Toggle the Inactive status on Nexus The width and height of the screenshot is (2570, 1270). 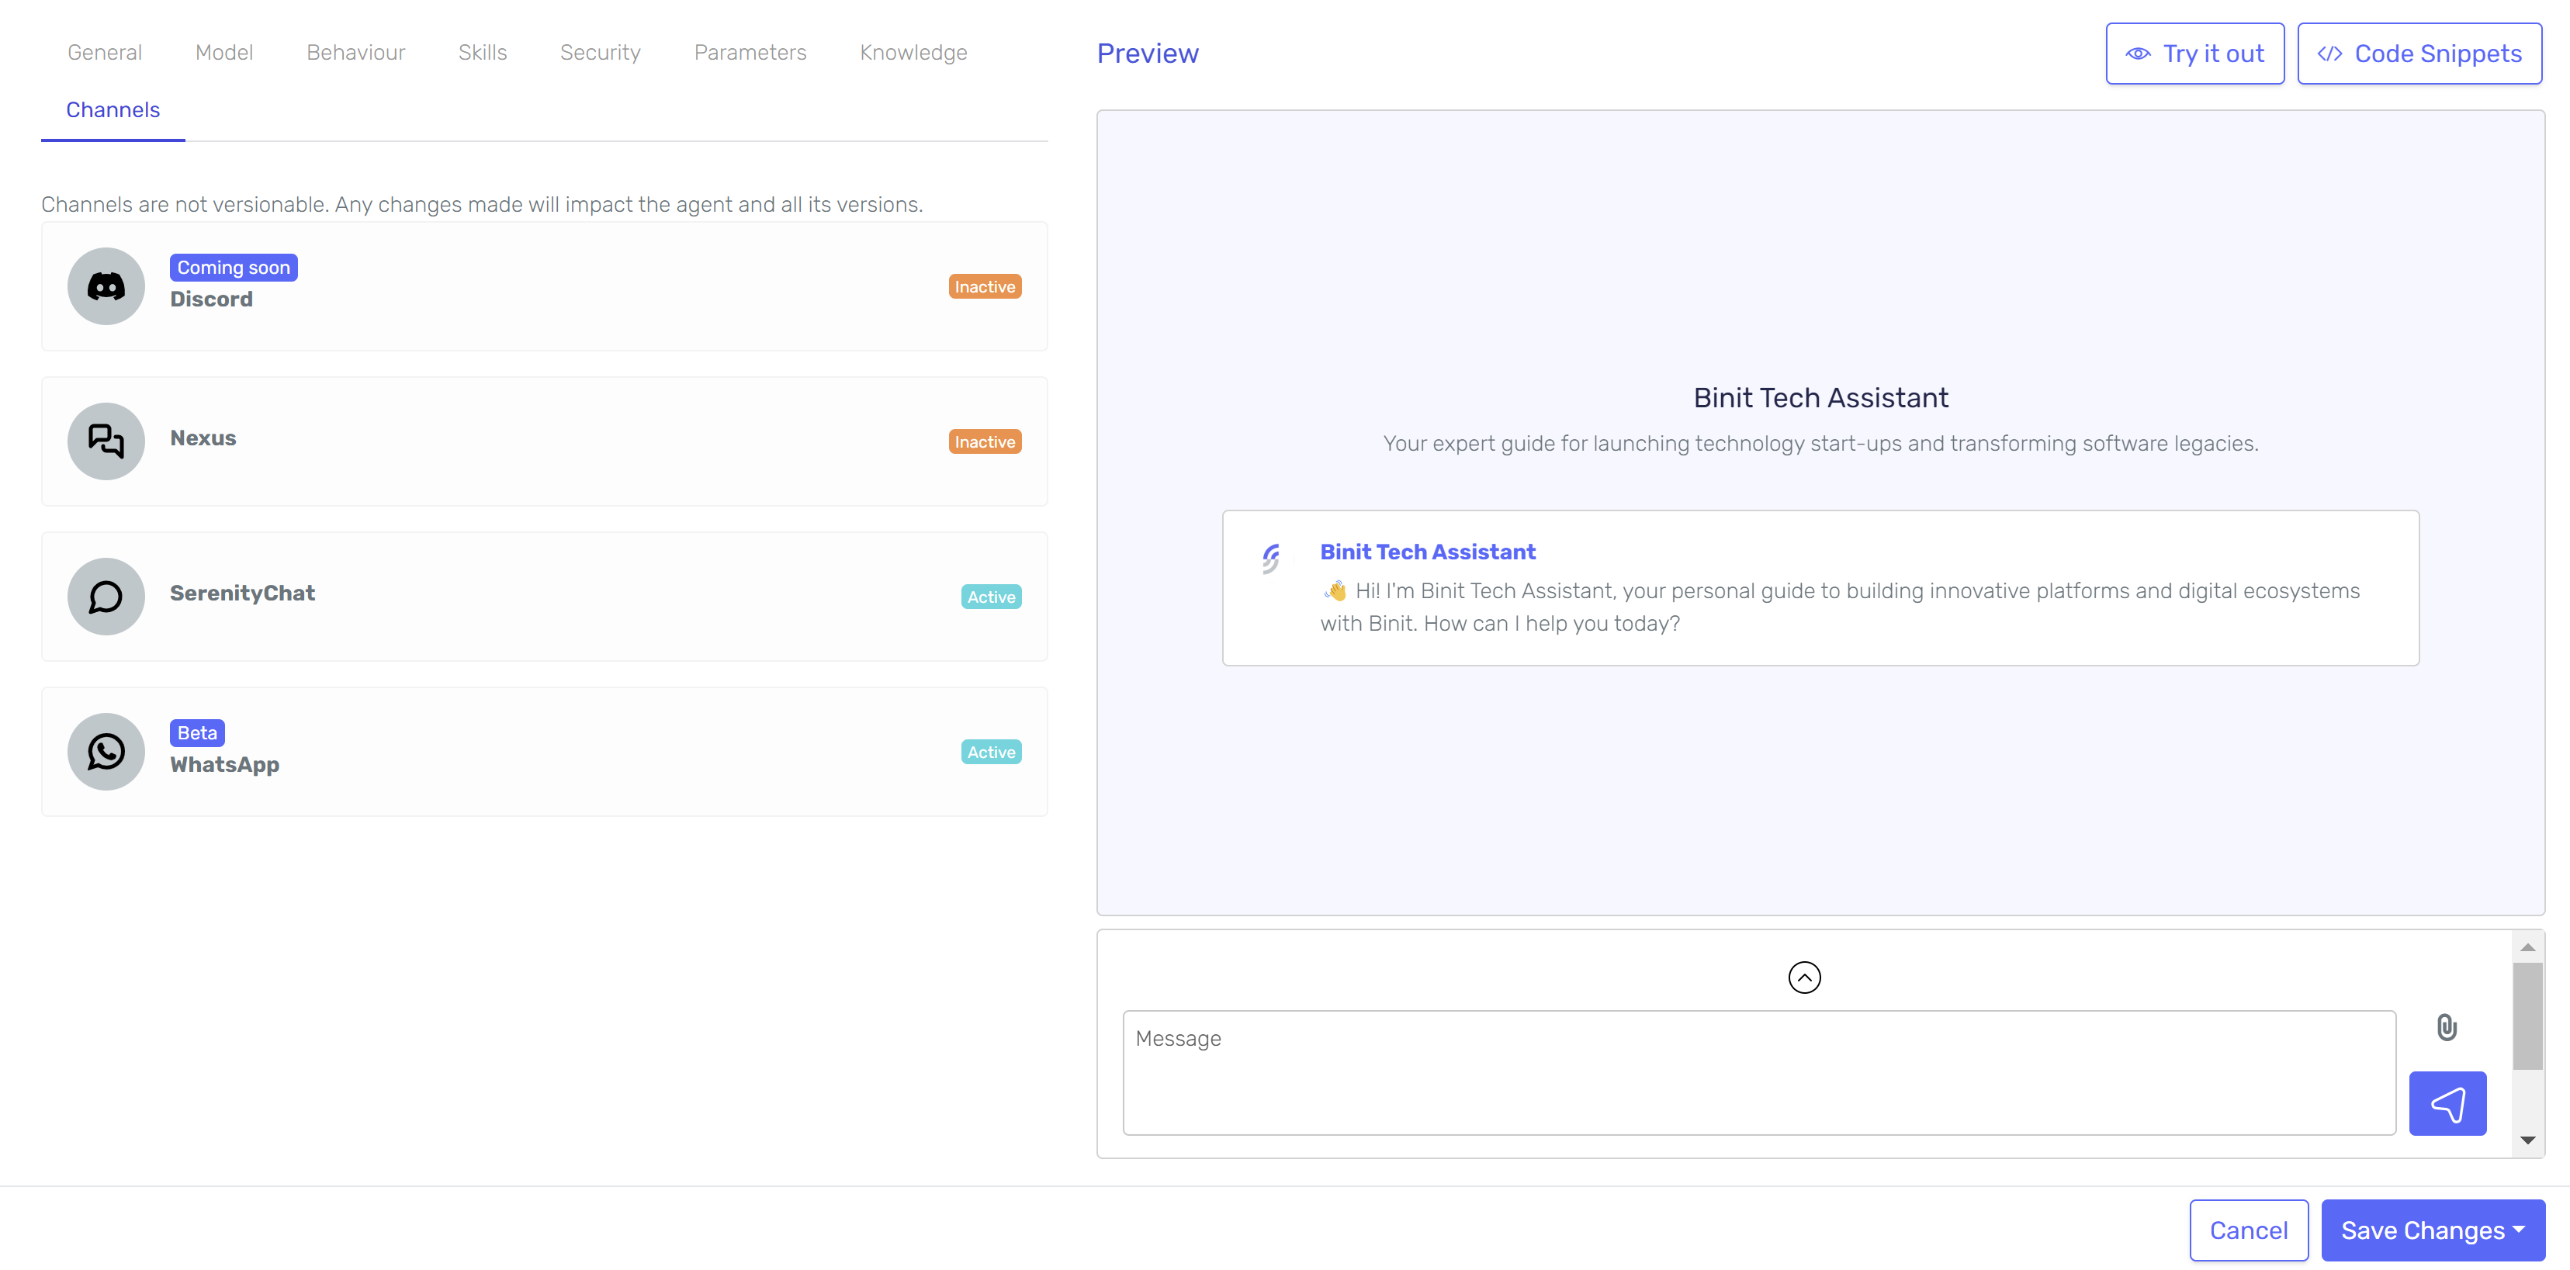985,441
